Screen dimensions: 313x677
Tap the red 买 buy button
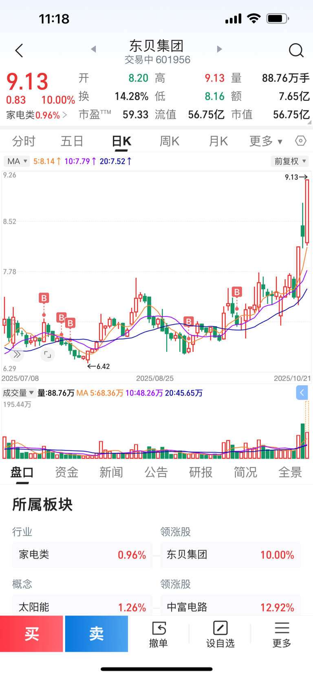click(x=31, y=634)
